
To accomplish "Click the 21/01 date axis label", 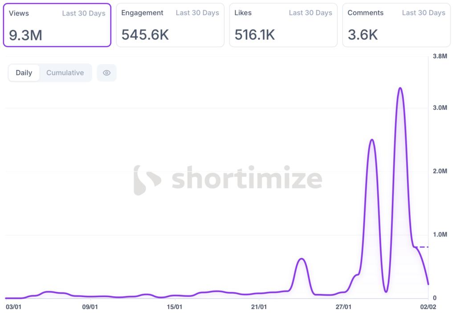I will [x=259, y=307].
